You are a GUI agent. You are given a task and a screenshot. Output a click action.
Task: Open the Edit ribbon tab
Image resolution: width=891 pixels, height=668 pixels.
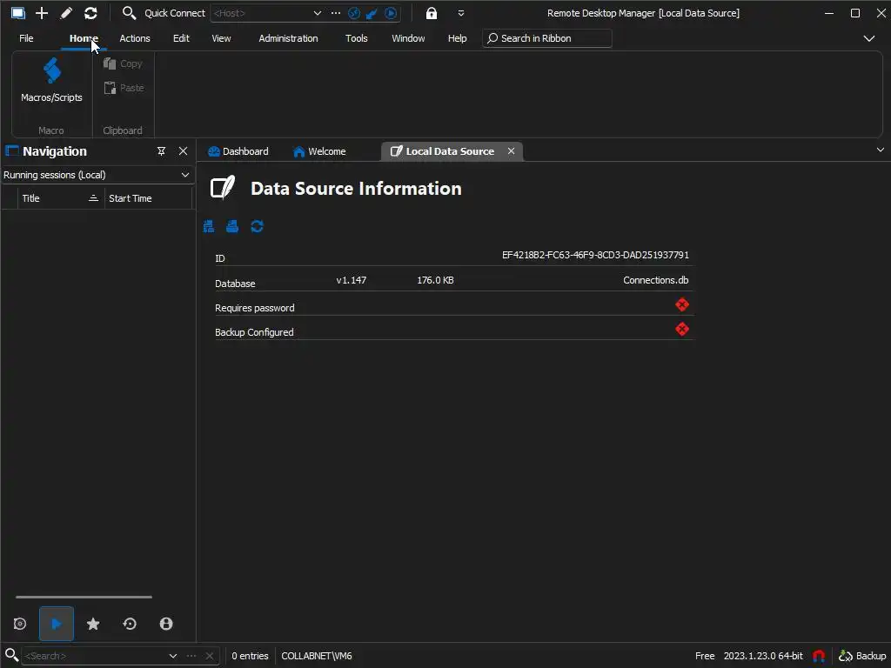181,38
